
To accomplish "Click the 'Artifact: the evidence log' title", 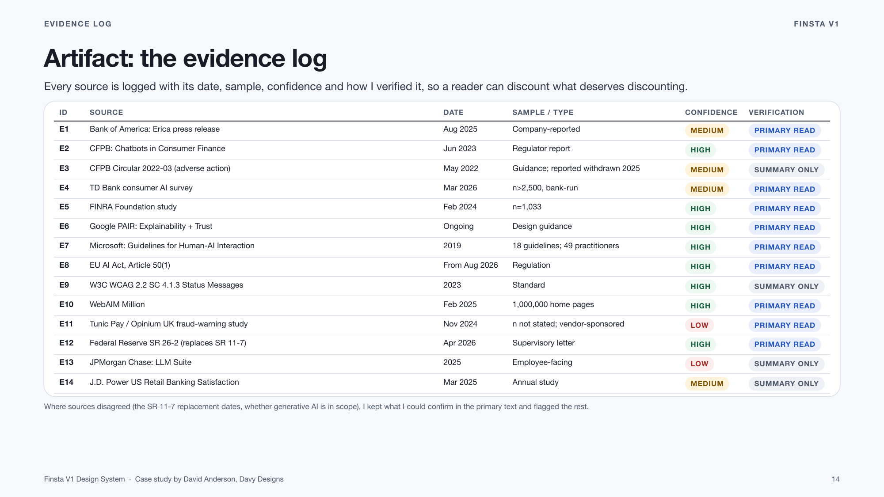I will [x=185, y=59].
